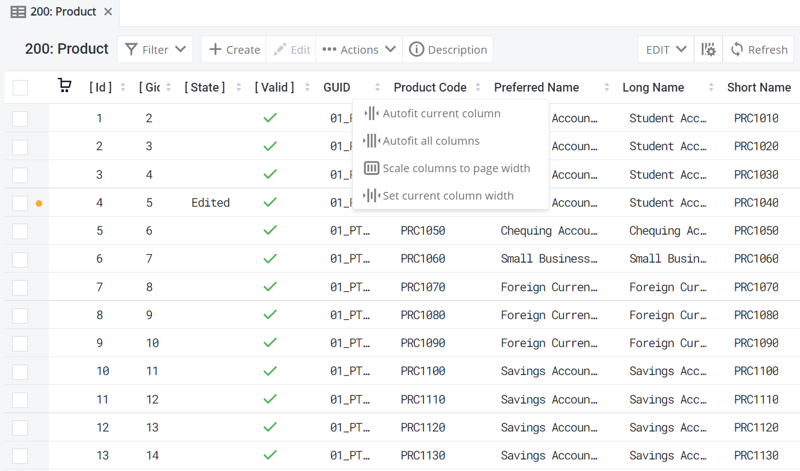The height and width of the screenshot is (471, 800).
Task: Open the EDIT mode dropdown
Action: 665,49
